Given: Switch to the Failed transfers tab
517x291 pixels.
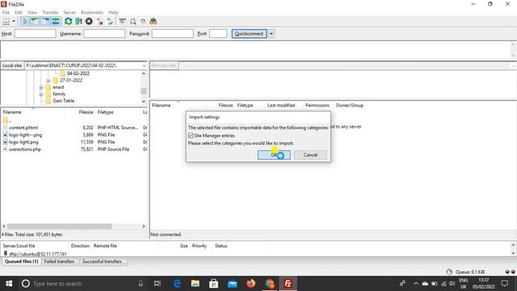Looking at the screenshot, I should (x=59, y=261).
